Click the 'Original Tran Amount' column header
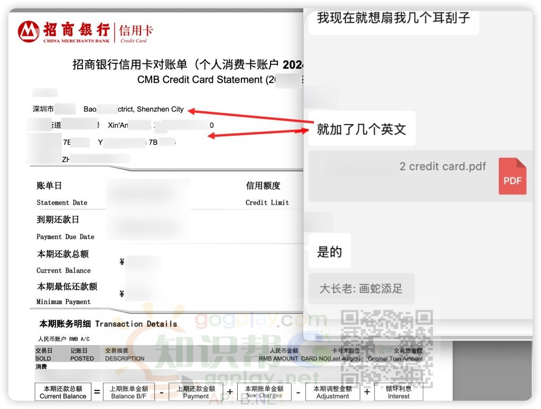The width and height of the screenshot is (541, 409). (x=395, y=358)
